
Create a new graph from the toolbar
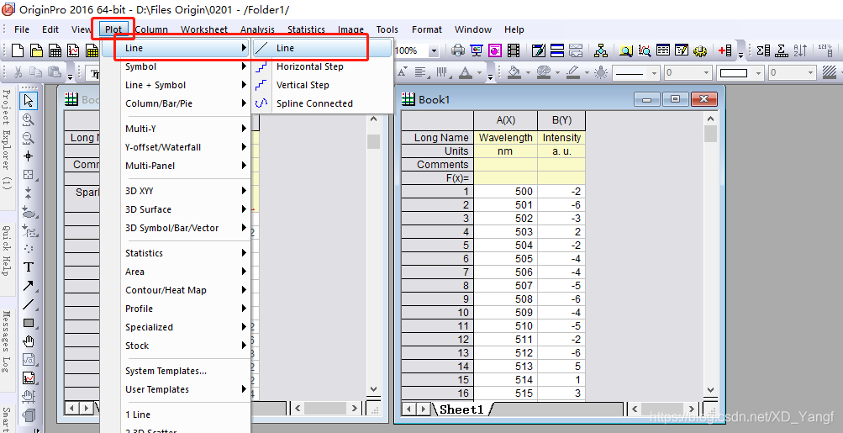point(74,50)
